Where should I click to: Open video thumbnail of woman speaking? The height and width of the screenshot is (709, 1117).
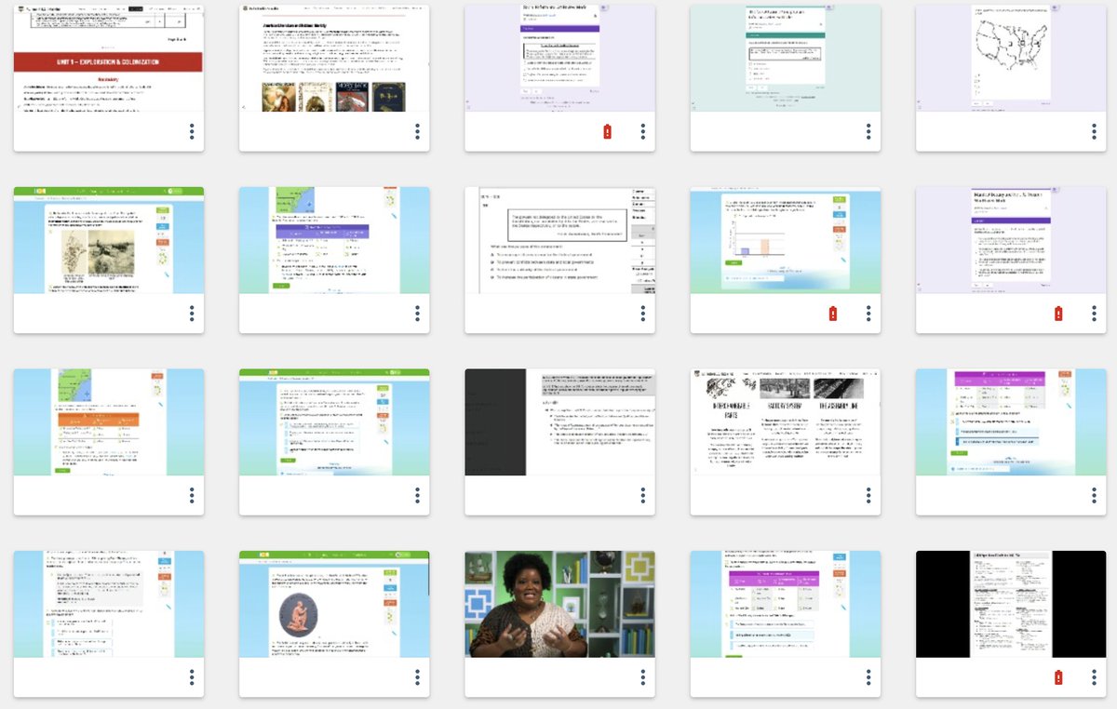(560, 604)
